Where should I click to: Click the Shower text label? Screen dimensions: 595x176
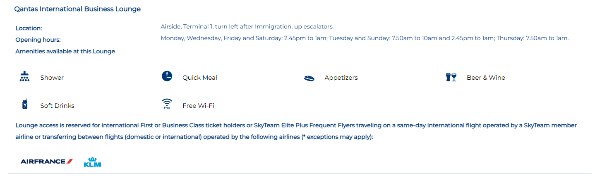point(52,78)
